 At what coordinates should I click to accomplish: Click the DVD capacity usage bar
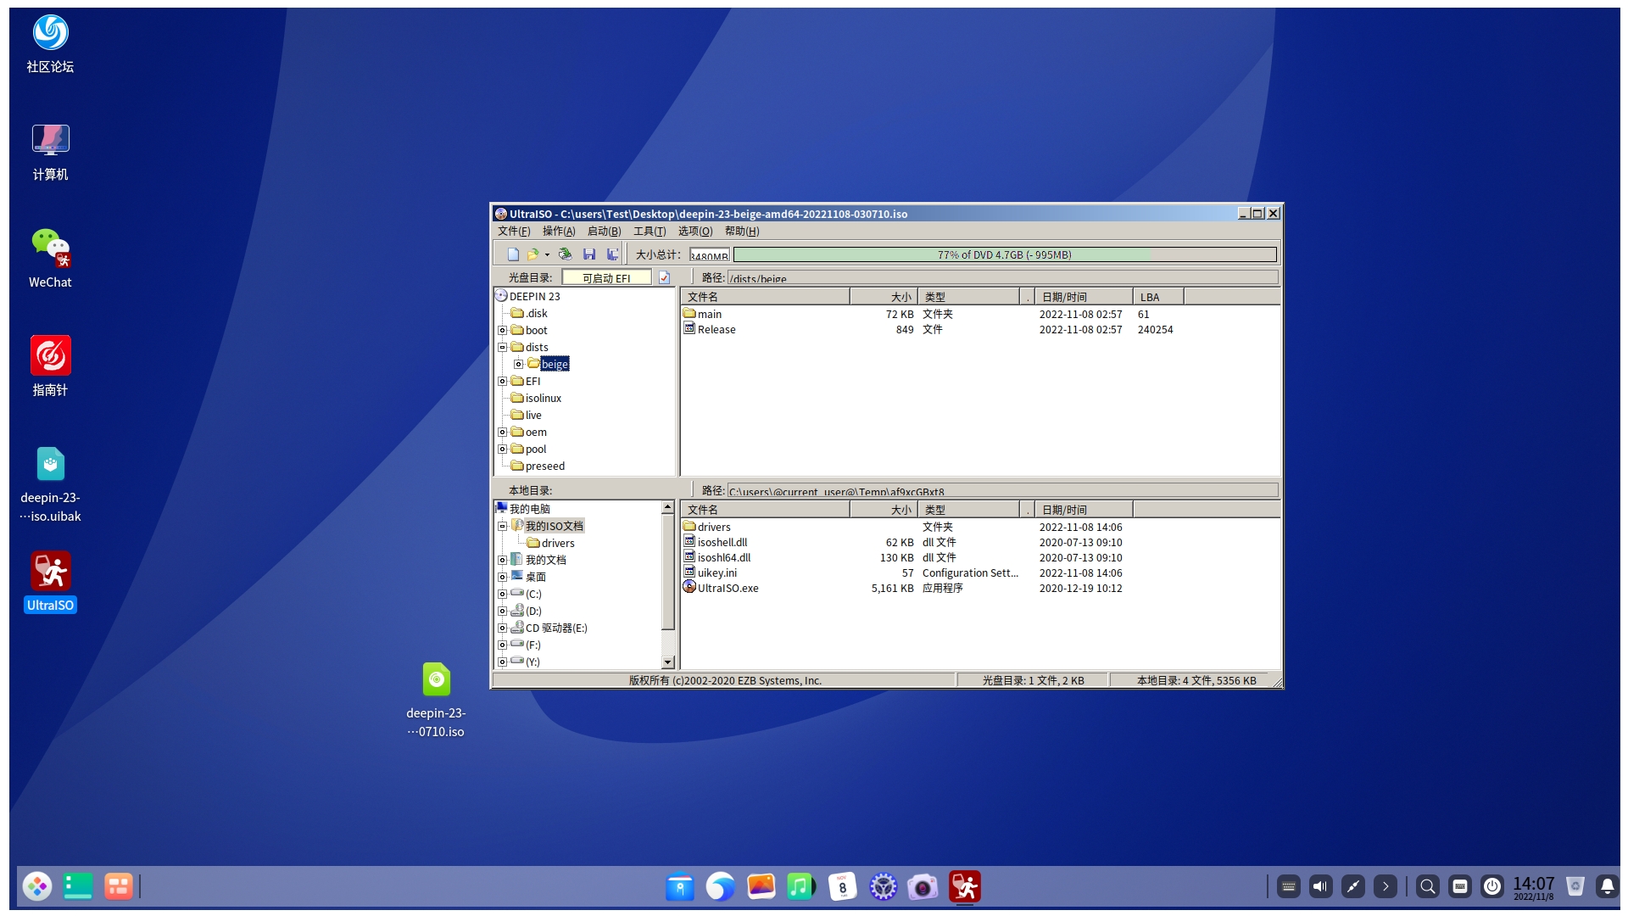click(1004, 254)
